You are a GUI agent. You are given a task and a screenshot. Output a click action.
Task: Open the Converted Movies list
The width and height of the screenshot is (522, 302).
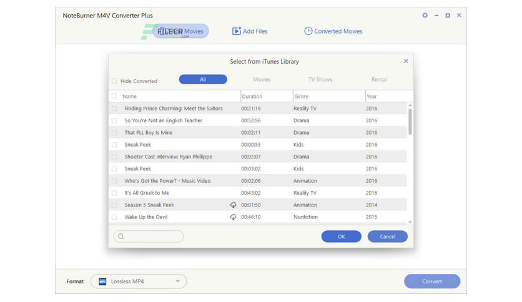click(333, 31)
